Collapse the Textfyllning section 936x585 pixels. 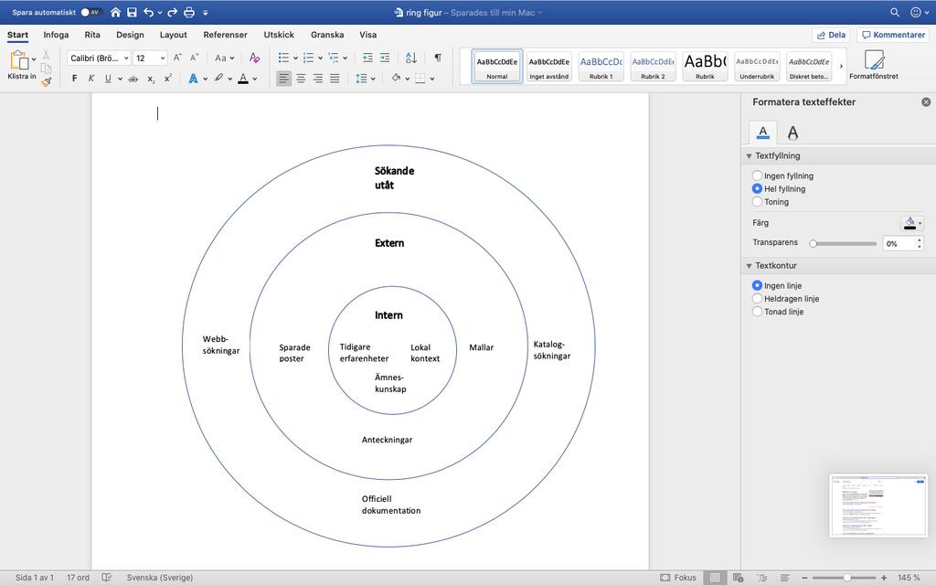[749, 155]
